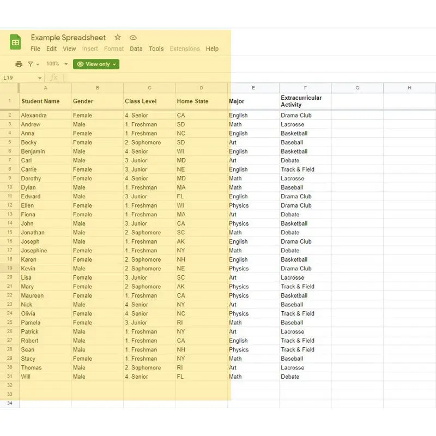Click the cloud save status icon
This screenshot has width=436, height=436.
[x=133, y=38]
